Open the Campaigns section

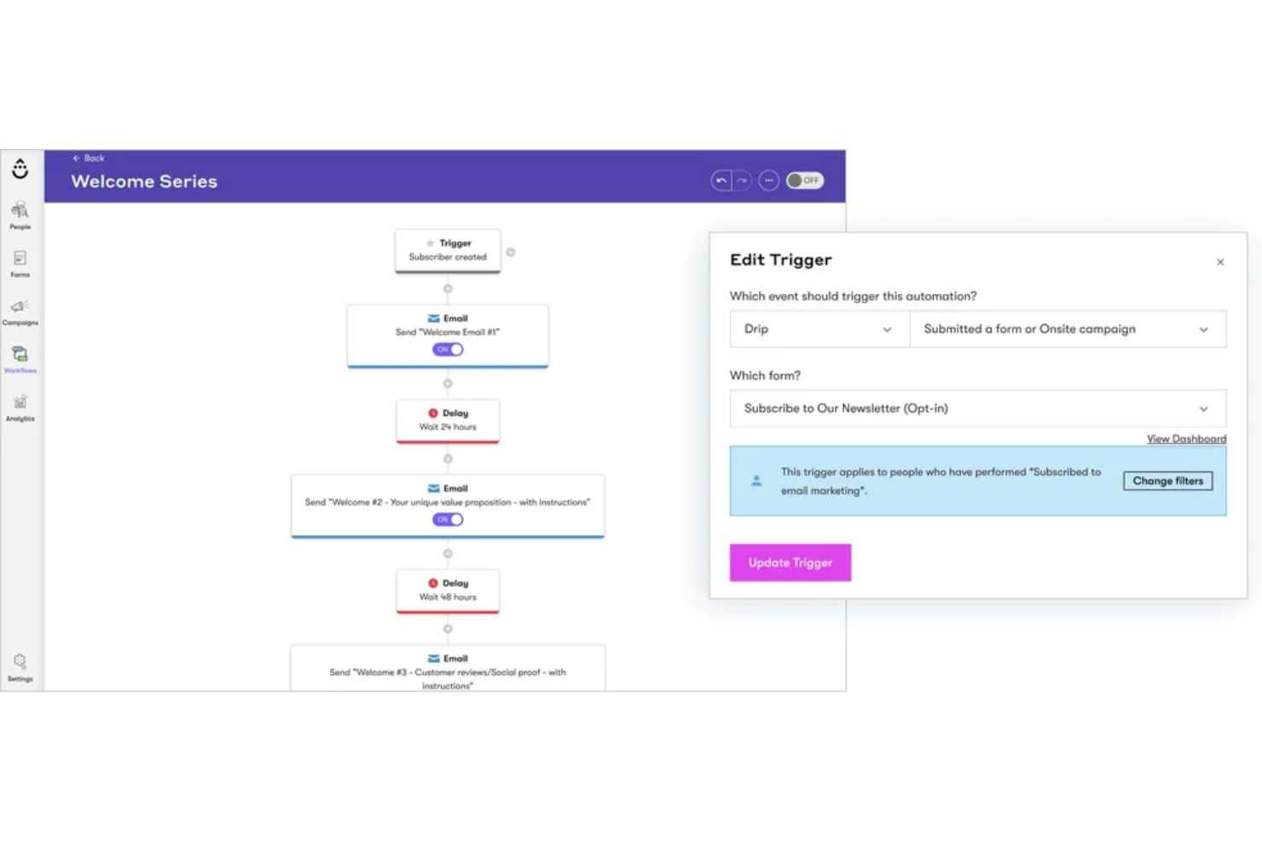(20, 311)
